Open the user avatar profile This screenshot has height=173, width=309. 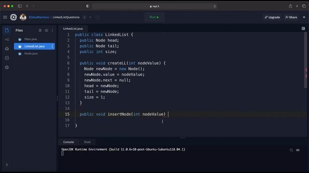click(x=23, y=17)
